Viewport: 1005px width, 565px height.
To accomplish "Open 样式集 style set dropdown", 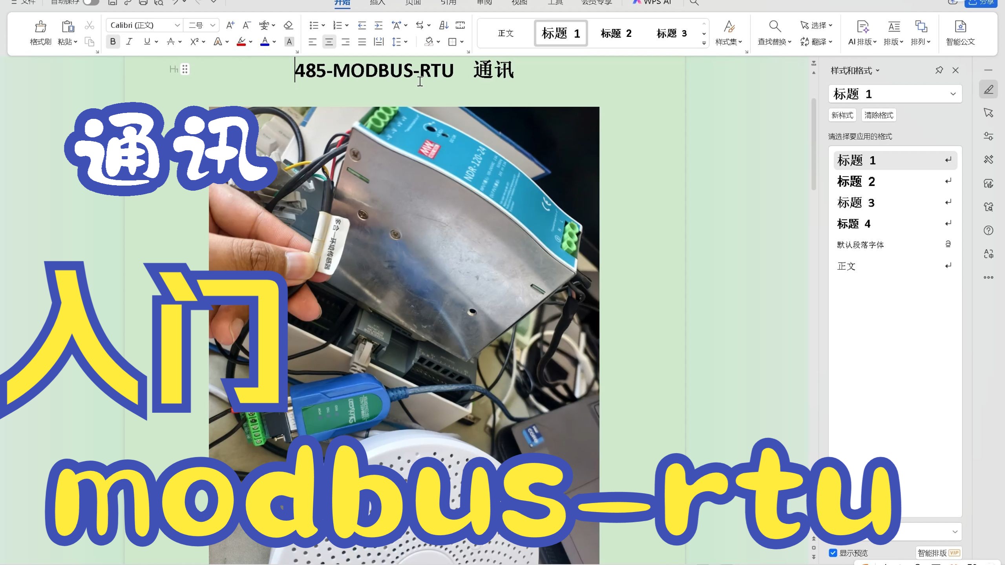I will pos(729,42).
